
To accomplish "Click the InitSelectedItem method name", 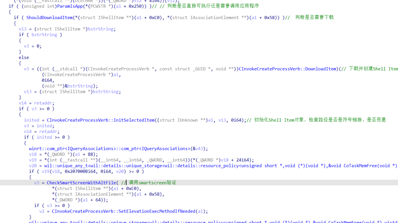I will pos(134,120).
